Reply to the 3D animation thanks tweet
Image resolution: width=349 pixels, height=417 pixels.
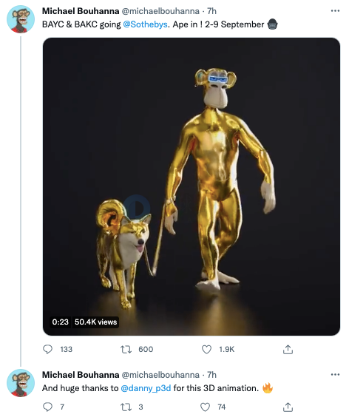[x=47, y=407]
